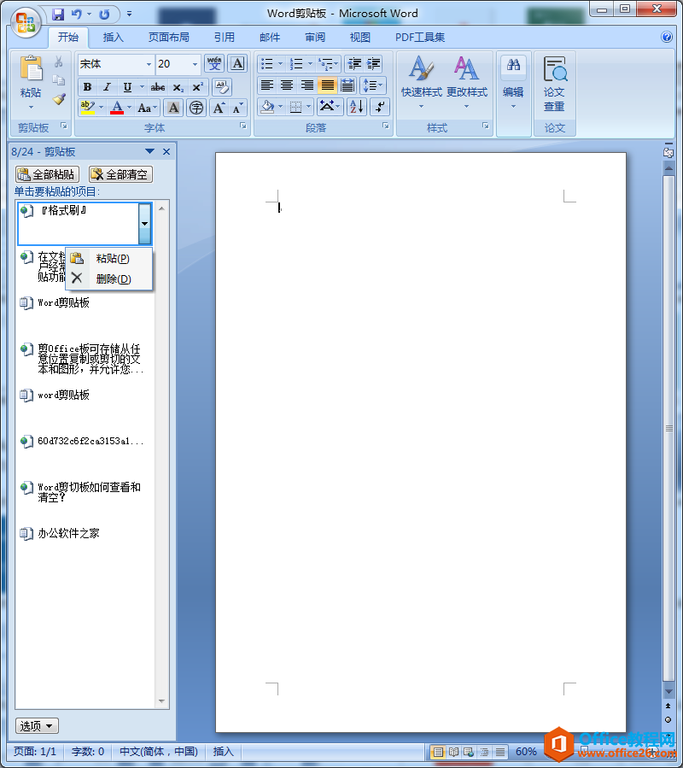
Task: Open the 更改样式 change styles menu
Action: [x=467, y=83]
